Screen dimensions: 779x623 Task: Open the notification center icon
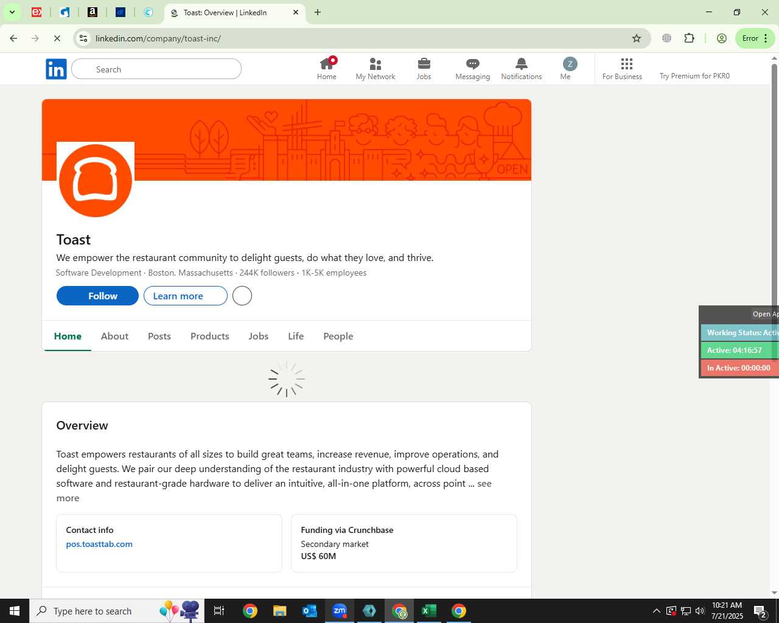[x=760, y=611]
